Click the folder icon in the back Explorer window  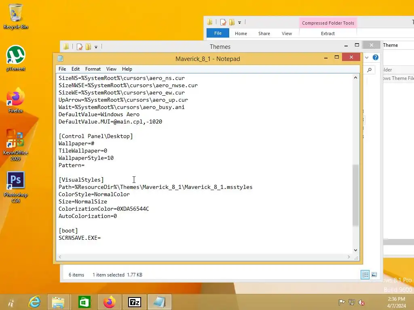pos(210,22)
